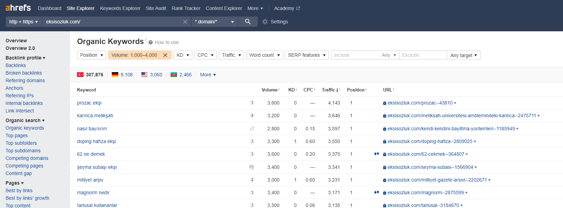Show SERP features for karınca.melikşah
The width and height of the screenshot is (563, 208).
pos(252,116)
